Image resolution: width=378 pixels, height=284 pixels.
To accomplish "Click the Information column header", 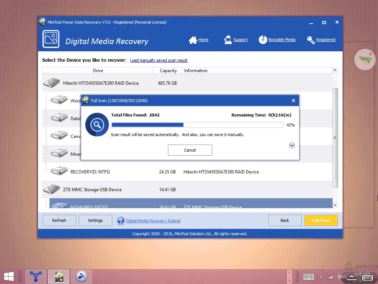I will (x=257, y=71).
